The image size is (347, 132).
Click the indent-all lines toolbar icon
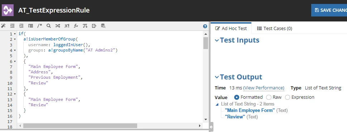[x=30, y=26]
